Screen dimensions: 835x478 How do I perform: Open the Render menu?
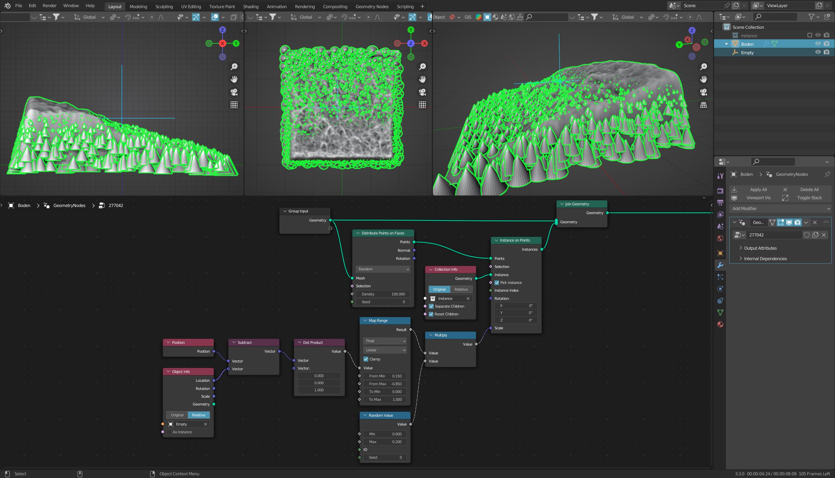[49, 6]
